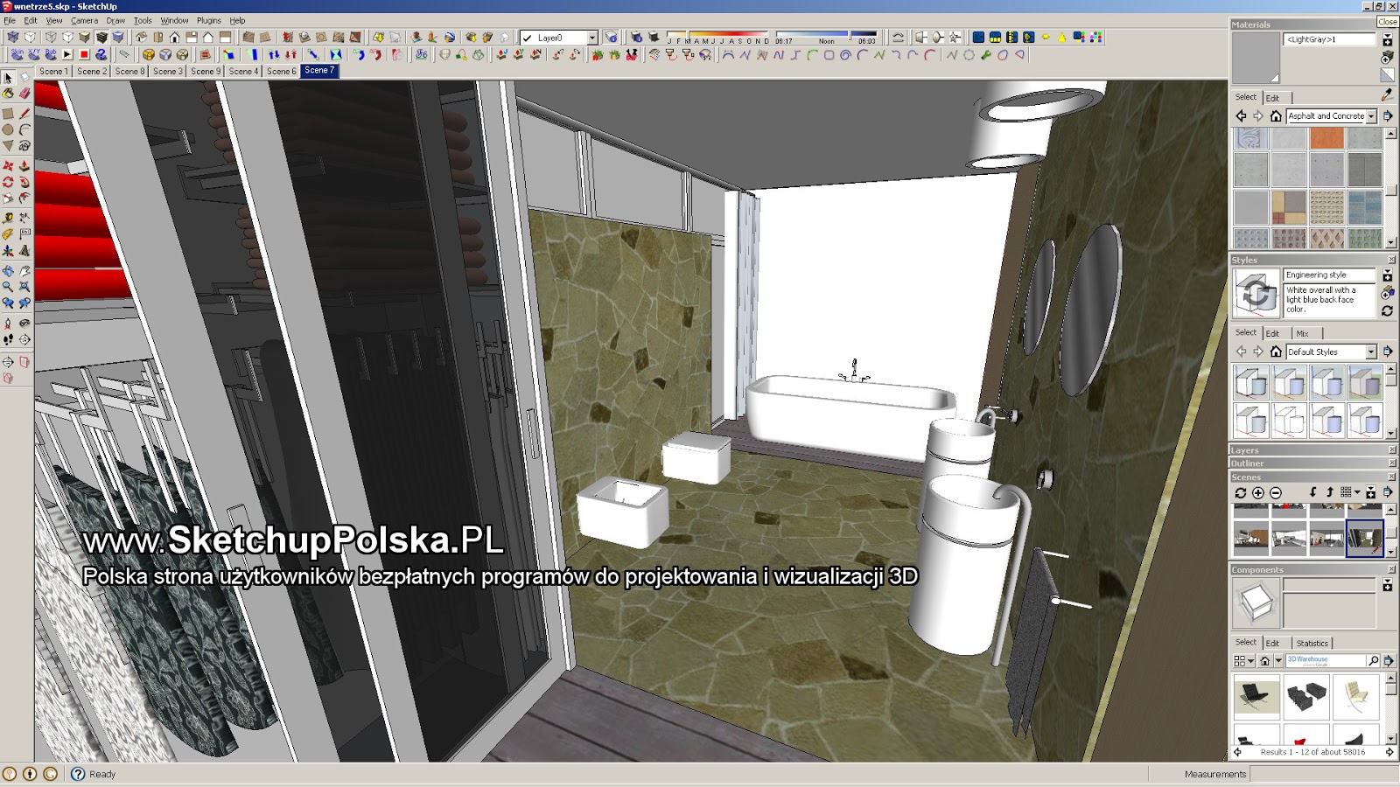1400x787 pixels.
Task: Open Components view options dropdown
Action: 1243,661
